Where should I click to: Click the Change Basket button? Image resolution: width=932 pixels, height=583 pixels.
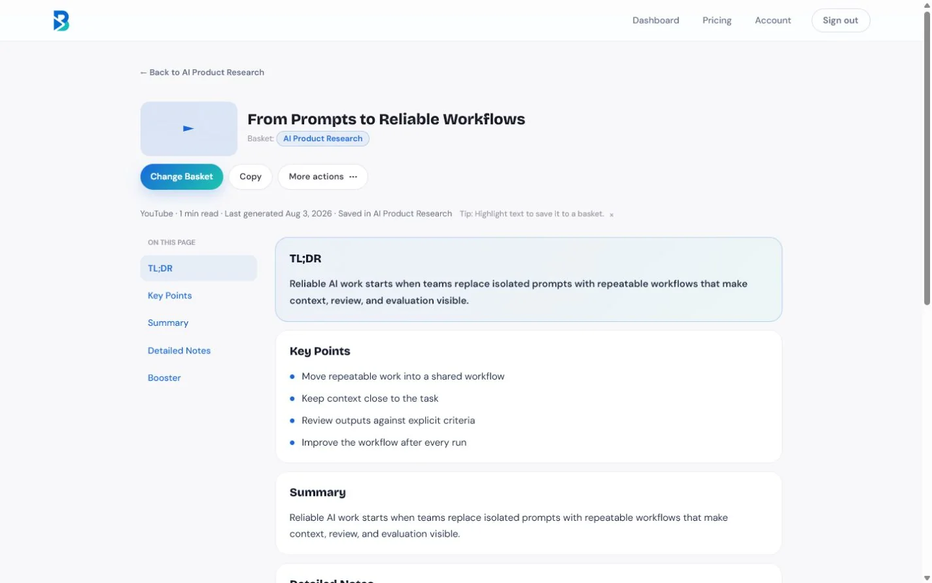click(181, 177)
